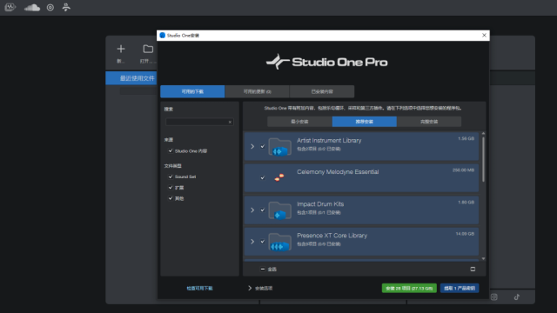Click the plus icon to create new
Screen dimensions: 557x313
[x=121, y=49]
